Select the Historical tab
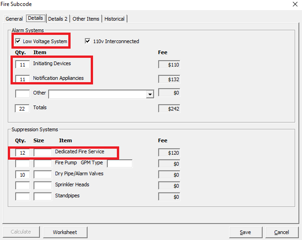Image resolution: width=302 pixels, height=240 pixels. point(115,19)
